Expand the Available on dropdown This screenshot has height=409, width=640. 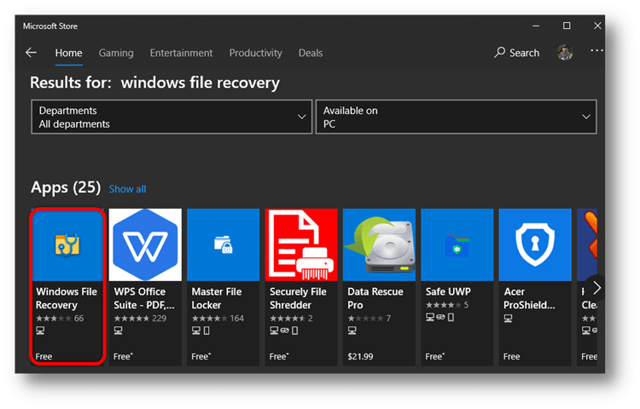tap(457, 117)
